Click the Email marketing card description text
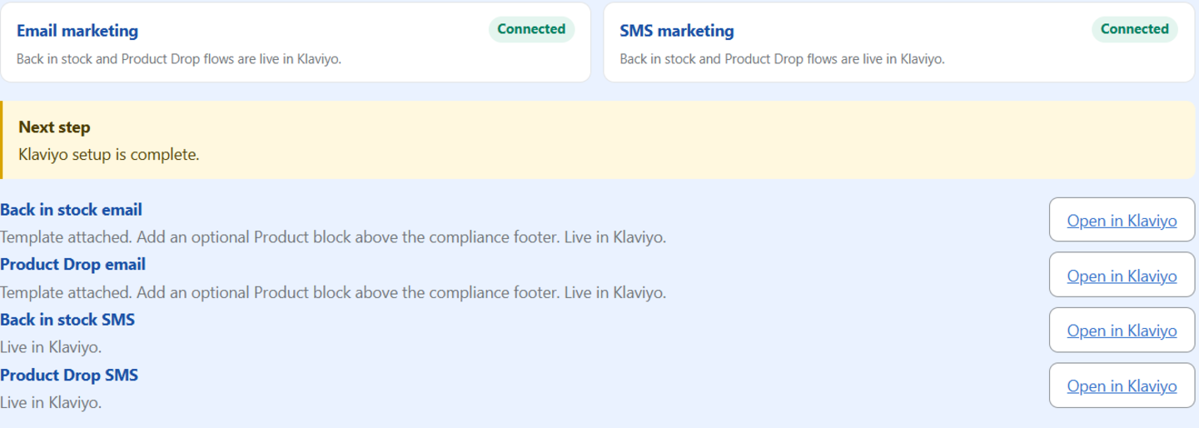Screen dimensions: 1199x428 [179, 59]
